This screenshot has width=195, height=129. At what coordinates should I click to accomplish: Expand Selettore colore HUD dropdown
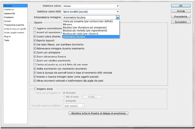point(91,12)
